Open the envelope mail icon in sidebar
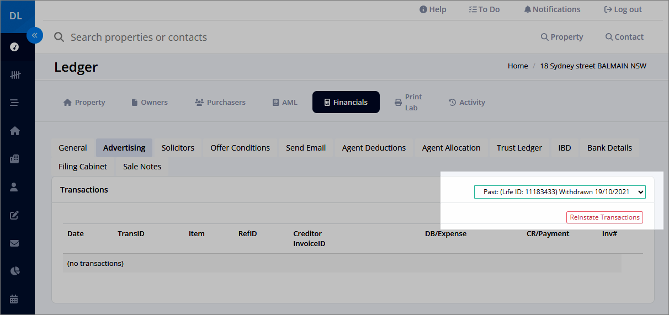 15,243
